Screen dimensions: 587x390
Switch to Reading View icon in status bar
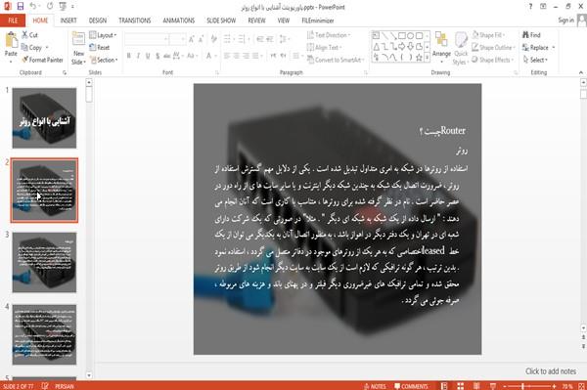click(x=476, y=386)
